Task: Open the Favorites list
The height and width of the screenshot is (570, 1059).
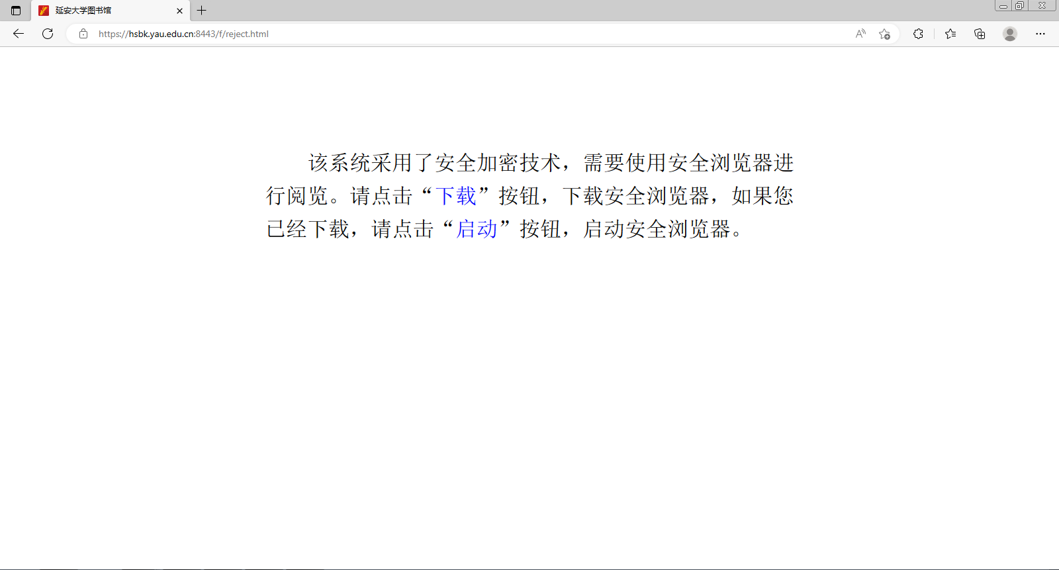Action: point(950,34)
